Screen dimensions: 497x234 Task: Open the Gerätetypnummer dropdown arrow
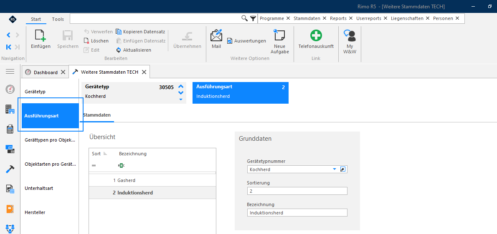(x=334, y=169)
